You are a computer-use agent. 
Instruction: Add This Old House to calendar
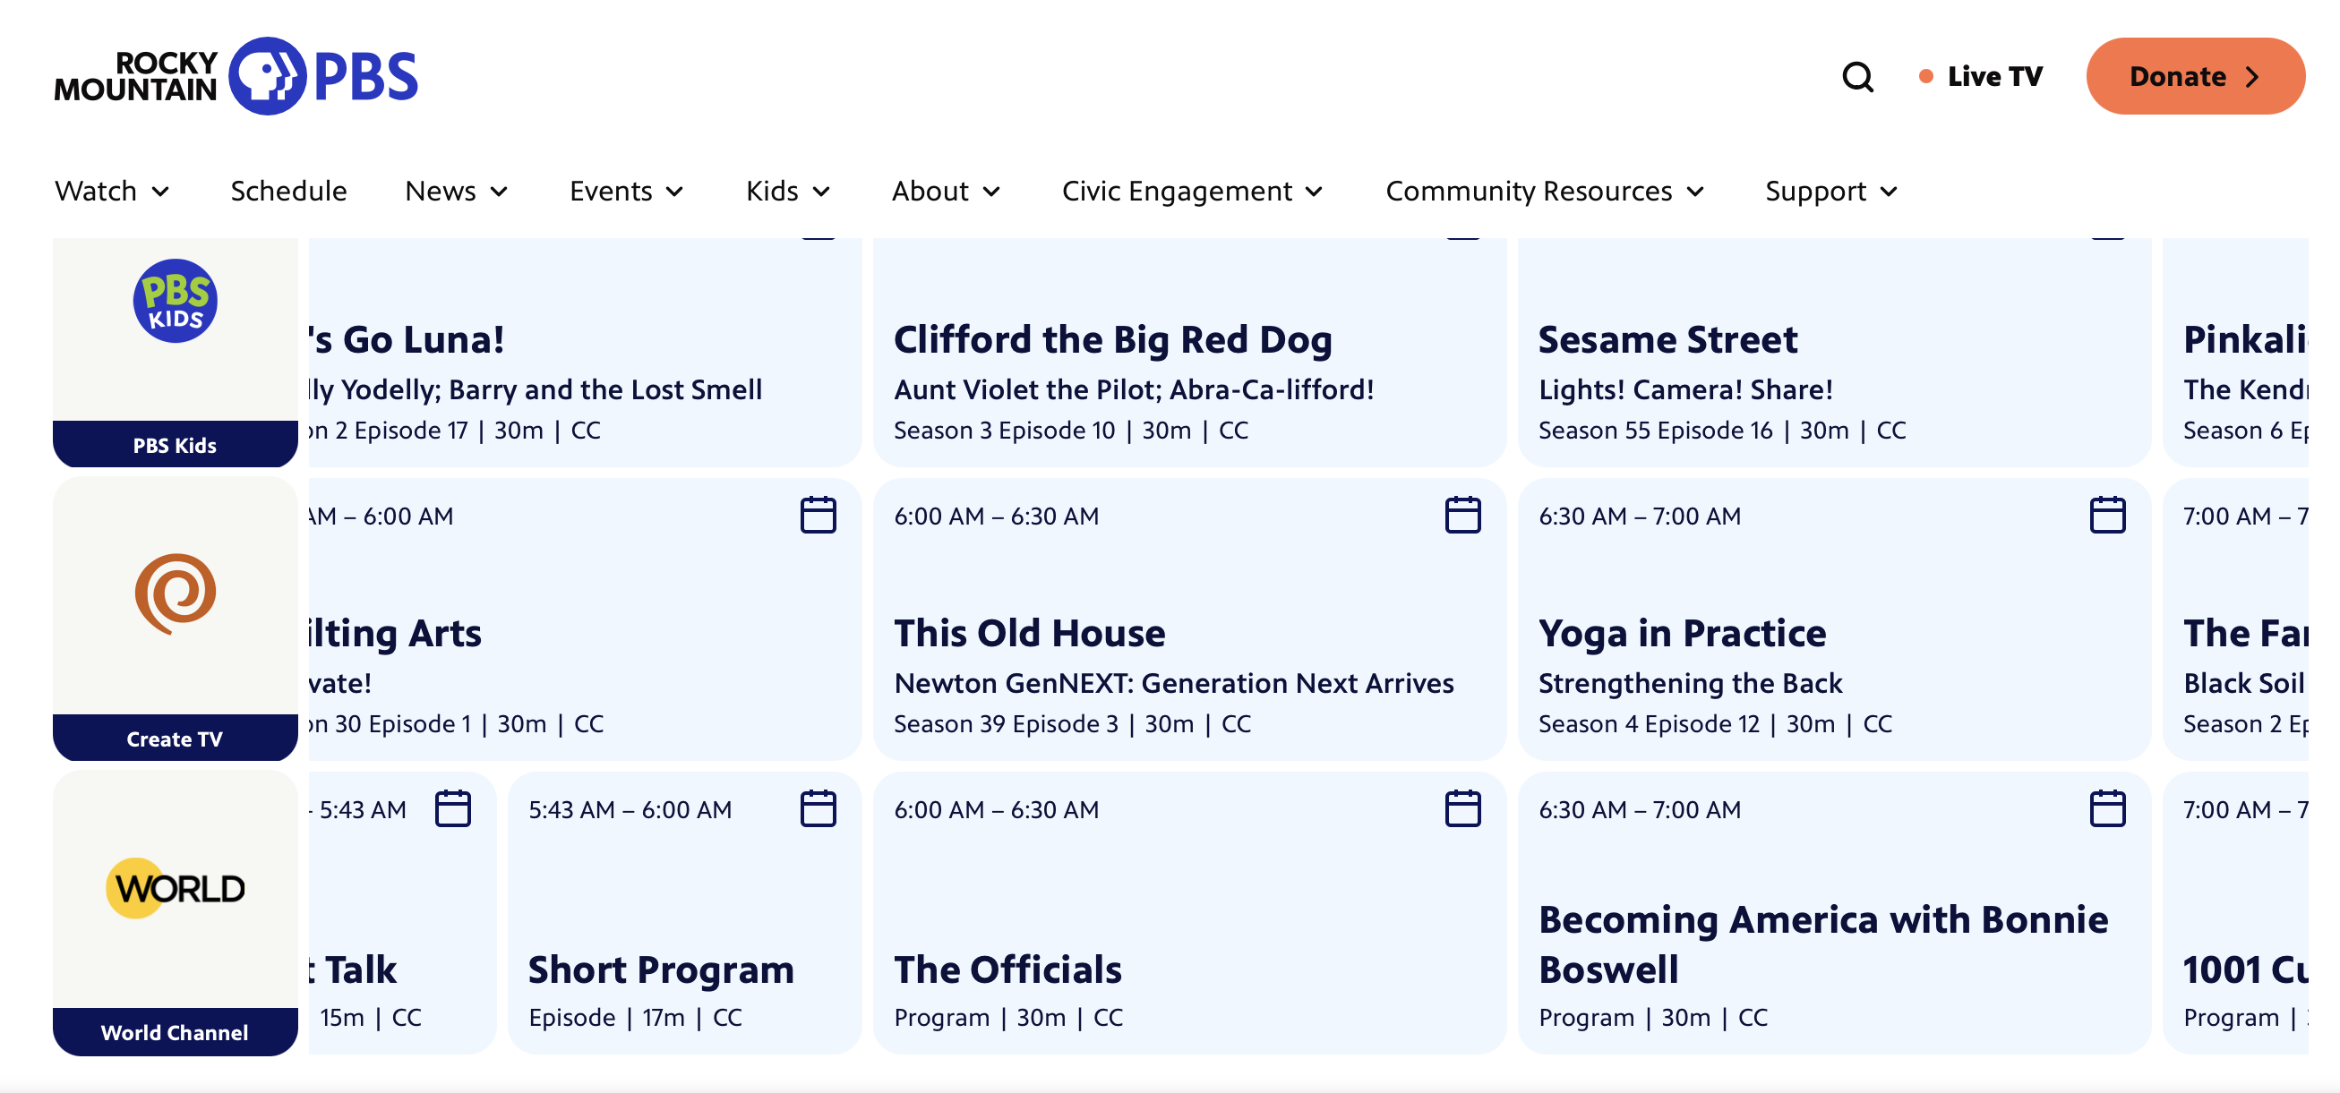pos(1462,515)
